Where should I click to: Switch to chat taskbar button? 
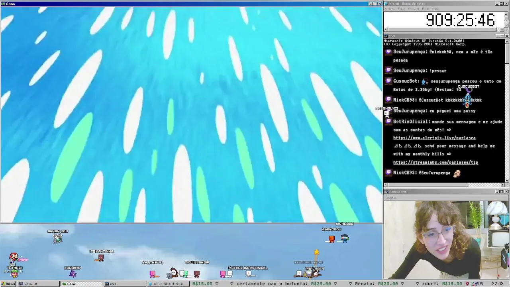coord(124,284)
